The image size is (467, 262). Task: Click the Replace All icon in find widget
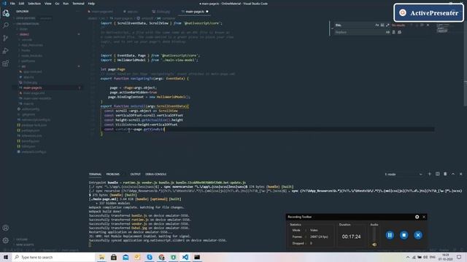pos(399,32)
